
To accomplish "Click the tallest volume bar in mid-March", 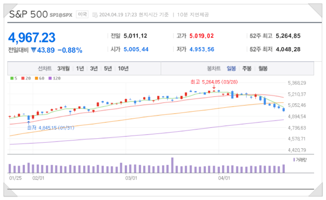I will click(x=172, y=165).
